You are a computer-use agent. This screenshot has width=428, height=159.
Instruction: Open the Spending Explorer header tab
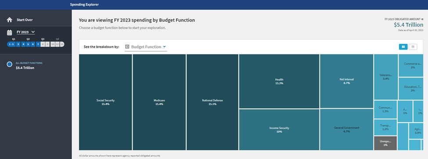(x=84, y=5)
